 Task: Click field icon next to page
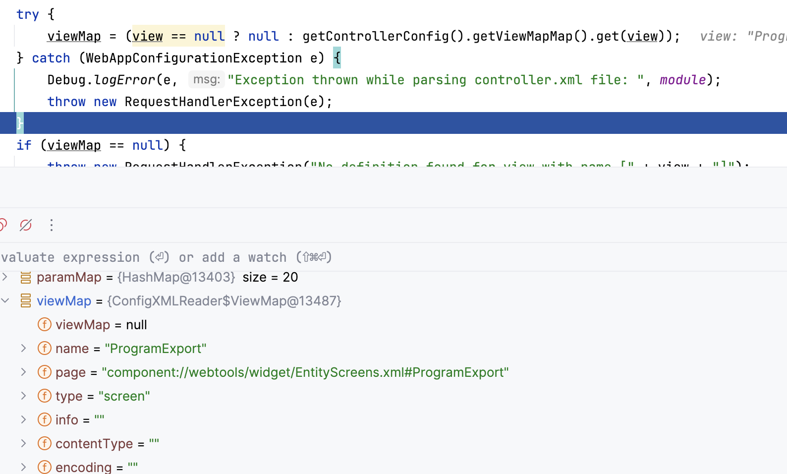tap(45, 372)
